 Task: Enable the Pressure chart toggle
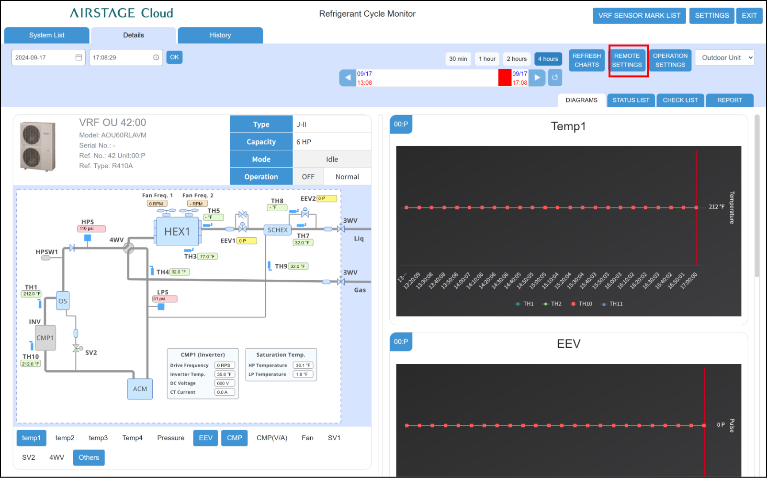click(170, 438)
